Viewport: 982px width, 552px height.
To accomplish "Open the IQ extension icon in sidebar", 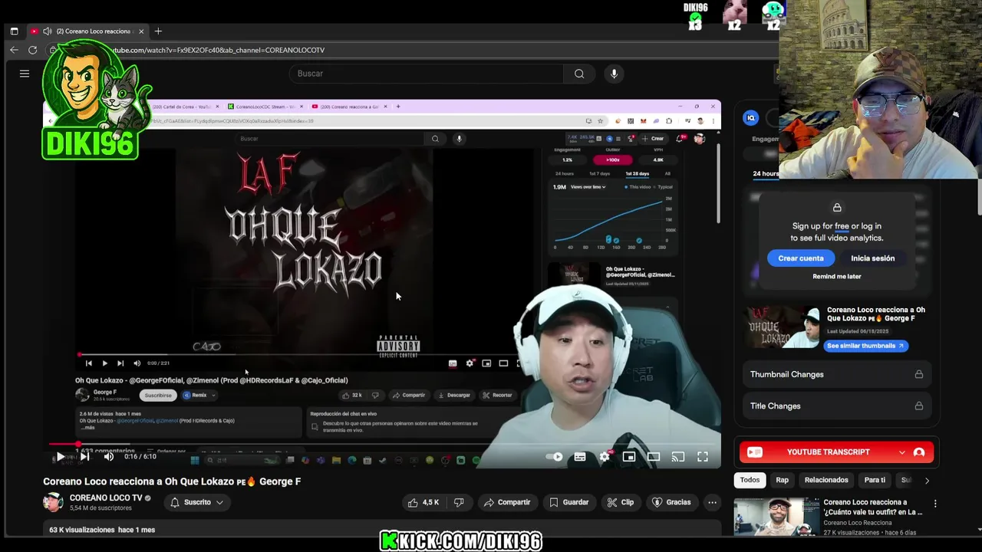I will [751, 117].
